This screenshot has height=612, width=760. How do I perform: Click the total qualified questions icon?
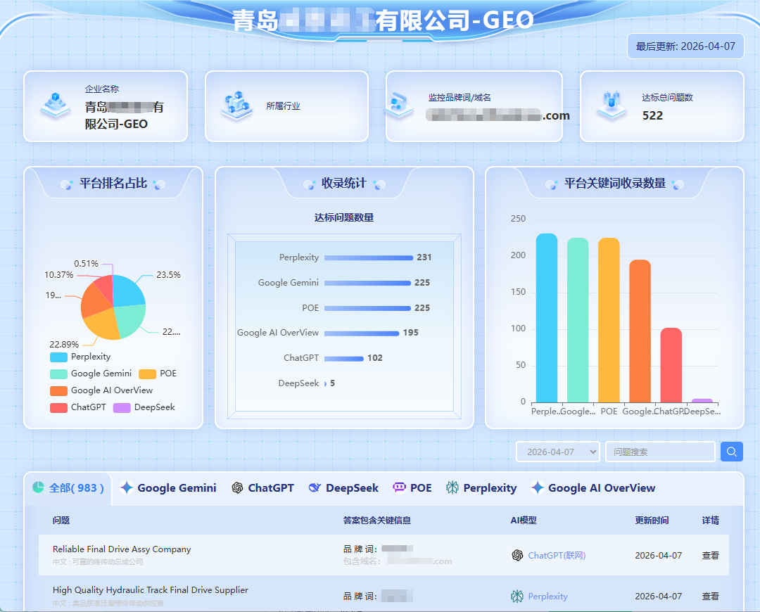(612, 106)
